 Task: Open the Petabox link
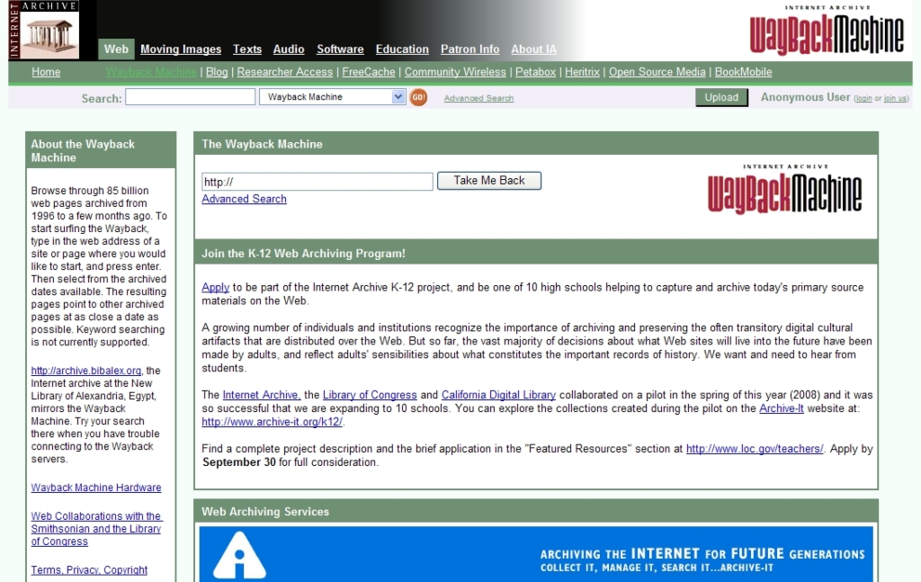(536, 72)
